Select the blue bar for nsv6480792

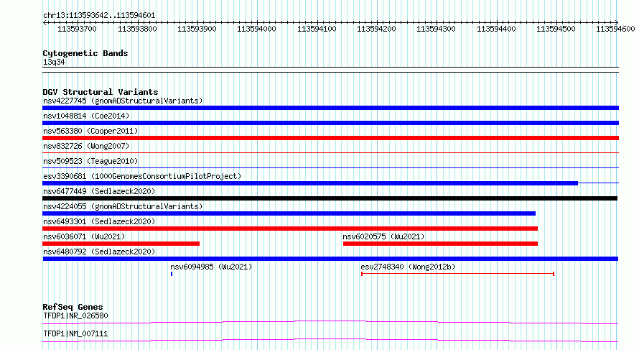pos(330,259)
